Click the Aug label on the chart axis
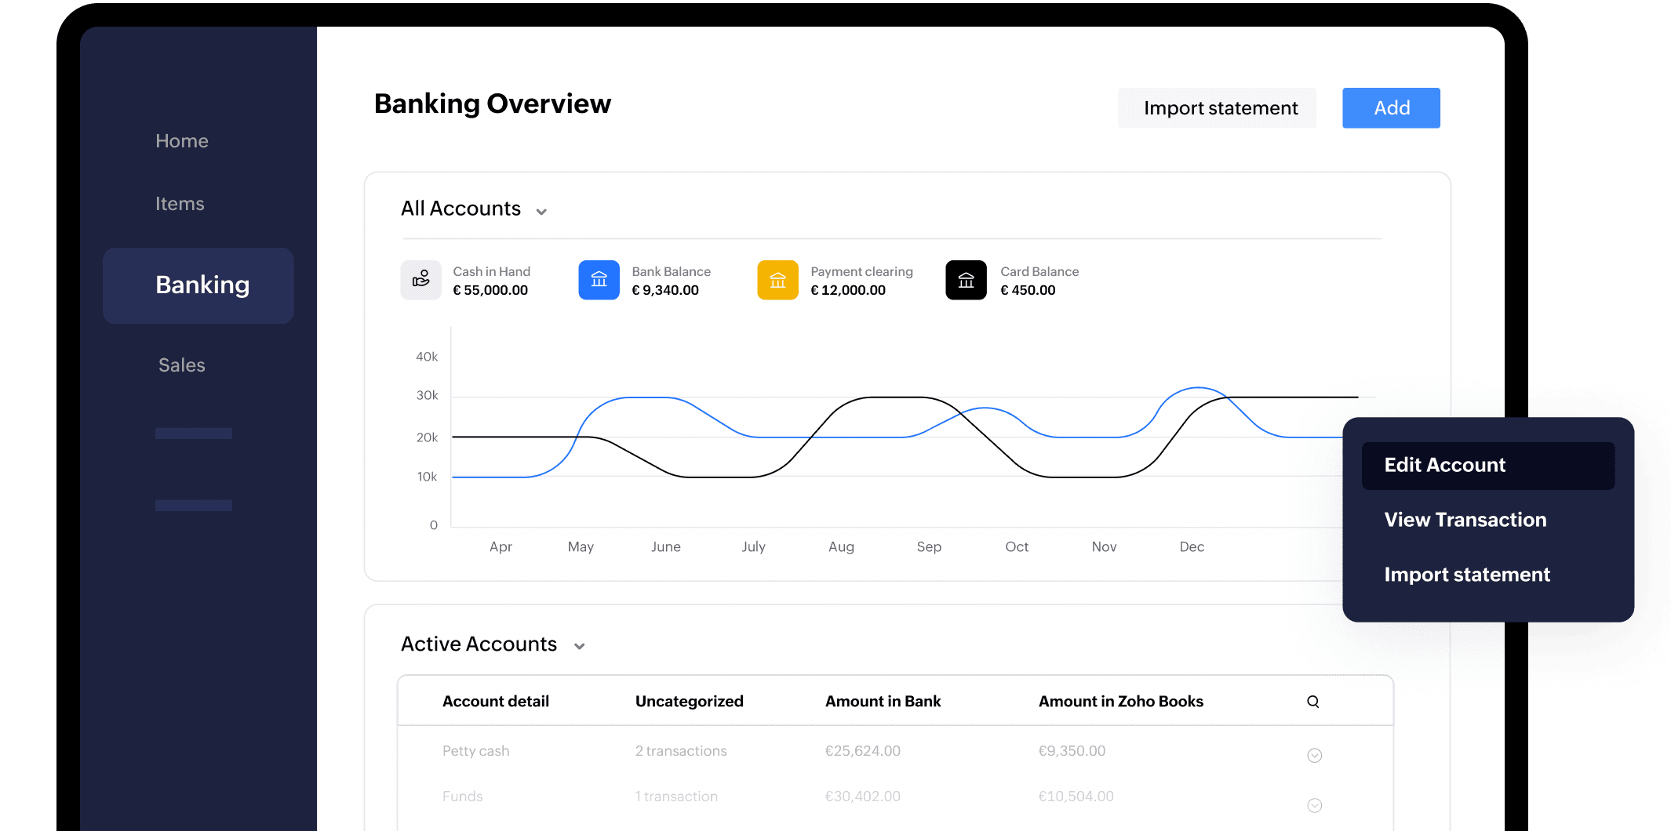Image resolution: width=1671 pixels, height=831 pixels. [x=842, y=547]
